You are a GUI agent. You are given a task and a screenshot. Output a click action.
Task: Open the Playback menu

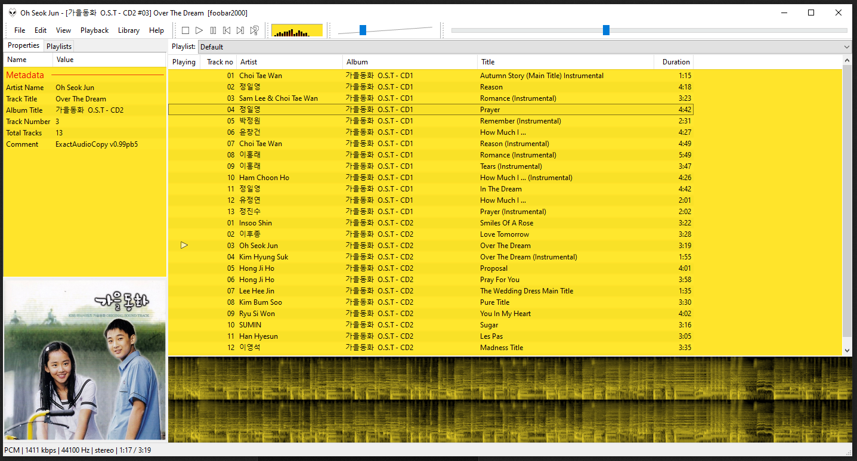(95, 30)
